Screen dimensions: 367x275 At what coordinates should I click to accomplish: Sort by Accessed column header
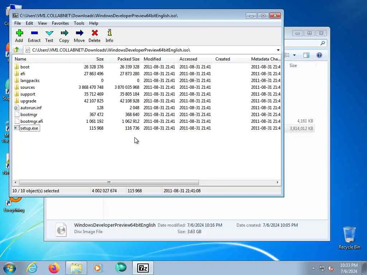196,59
